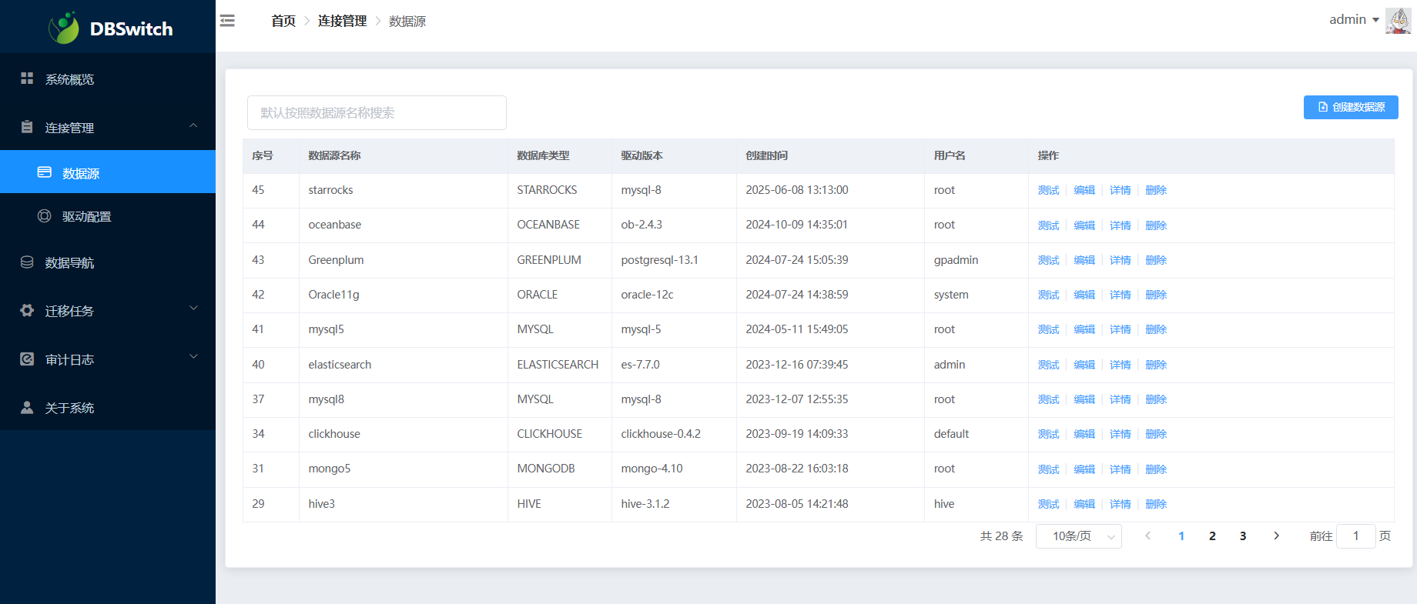Image resolution: width=1417 pixels, height=604 pixels.
Task: Click the 创建数据源 button
Action: pyautogui.click(x=1350, y=107)
